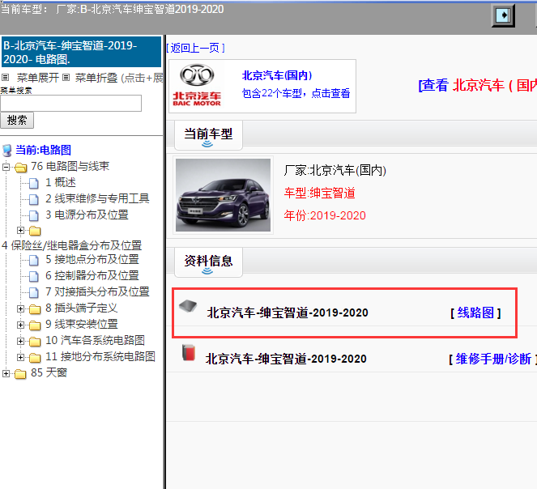Image resolution: width=537 pixels, height=489 pixels.
Task: Select tree item 2 线束维修与专用工具
Action: (97, 198)
